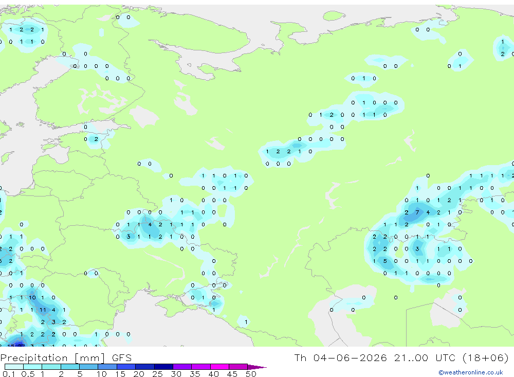Image resolution: width=514 pixels, height=377 pixels.
Task: Click the 0.5–1 mm legend swatch
Action: pos(33,367)
